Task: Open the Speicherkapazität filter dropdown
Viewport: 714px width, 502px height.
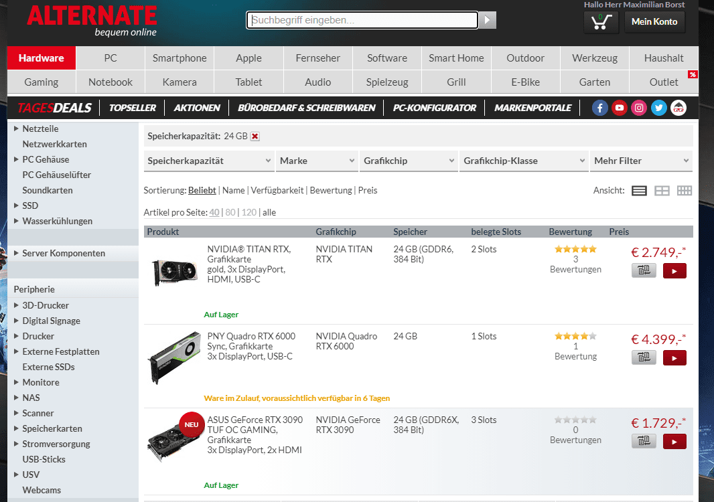Action: click(209, 161)
